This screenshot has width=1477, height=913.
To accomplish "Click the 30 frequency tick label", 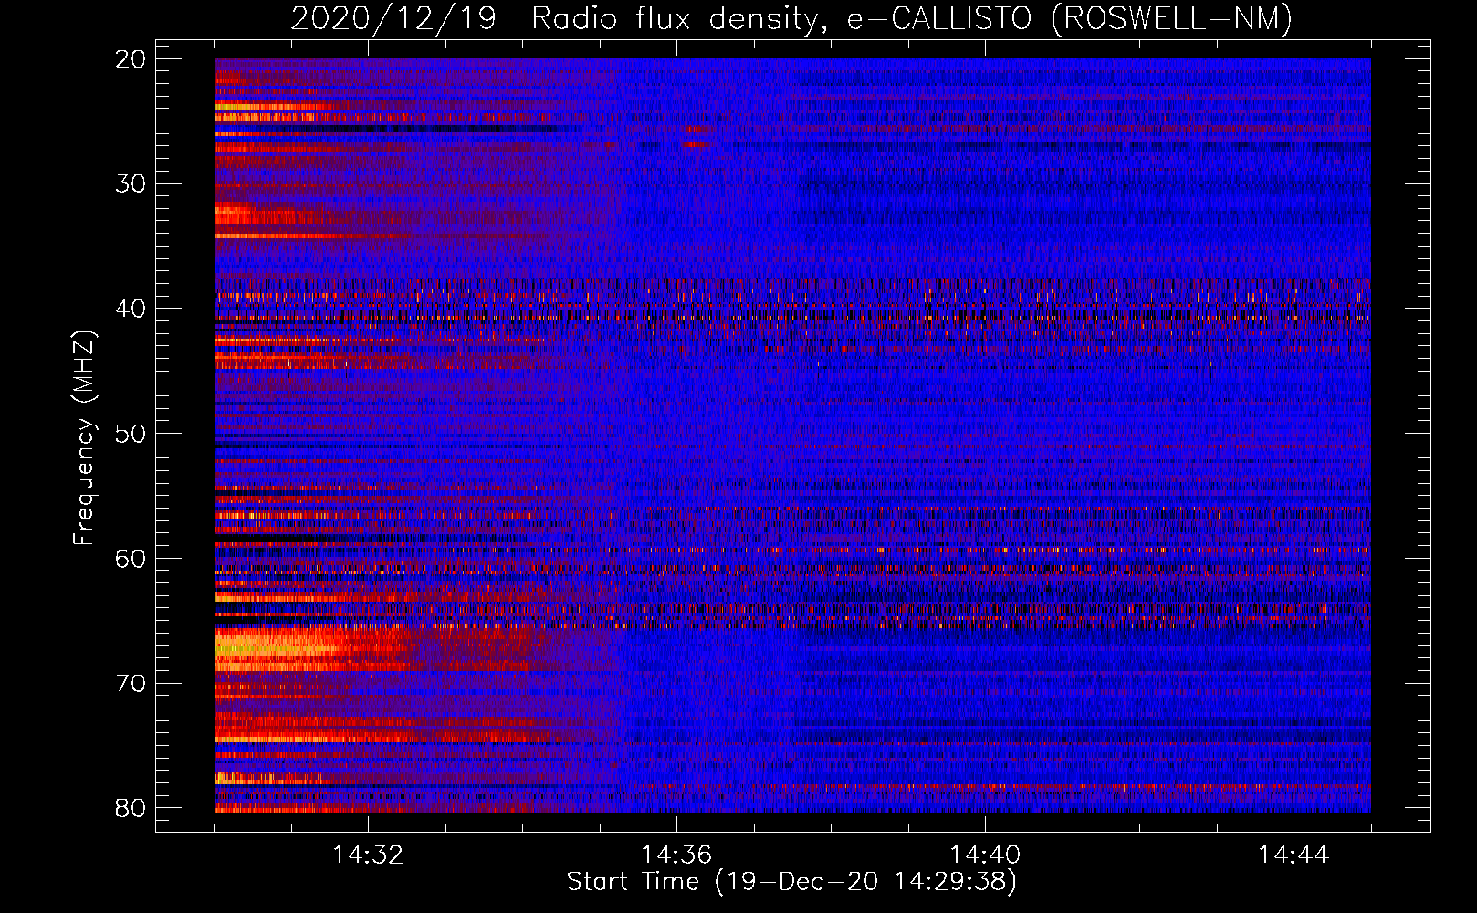I will pyautogui.click(x=131, y=184).
